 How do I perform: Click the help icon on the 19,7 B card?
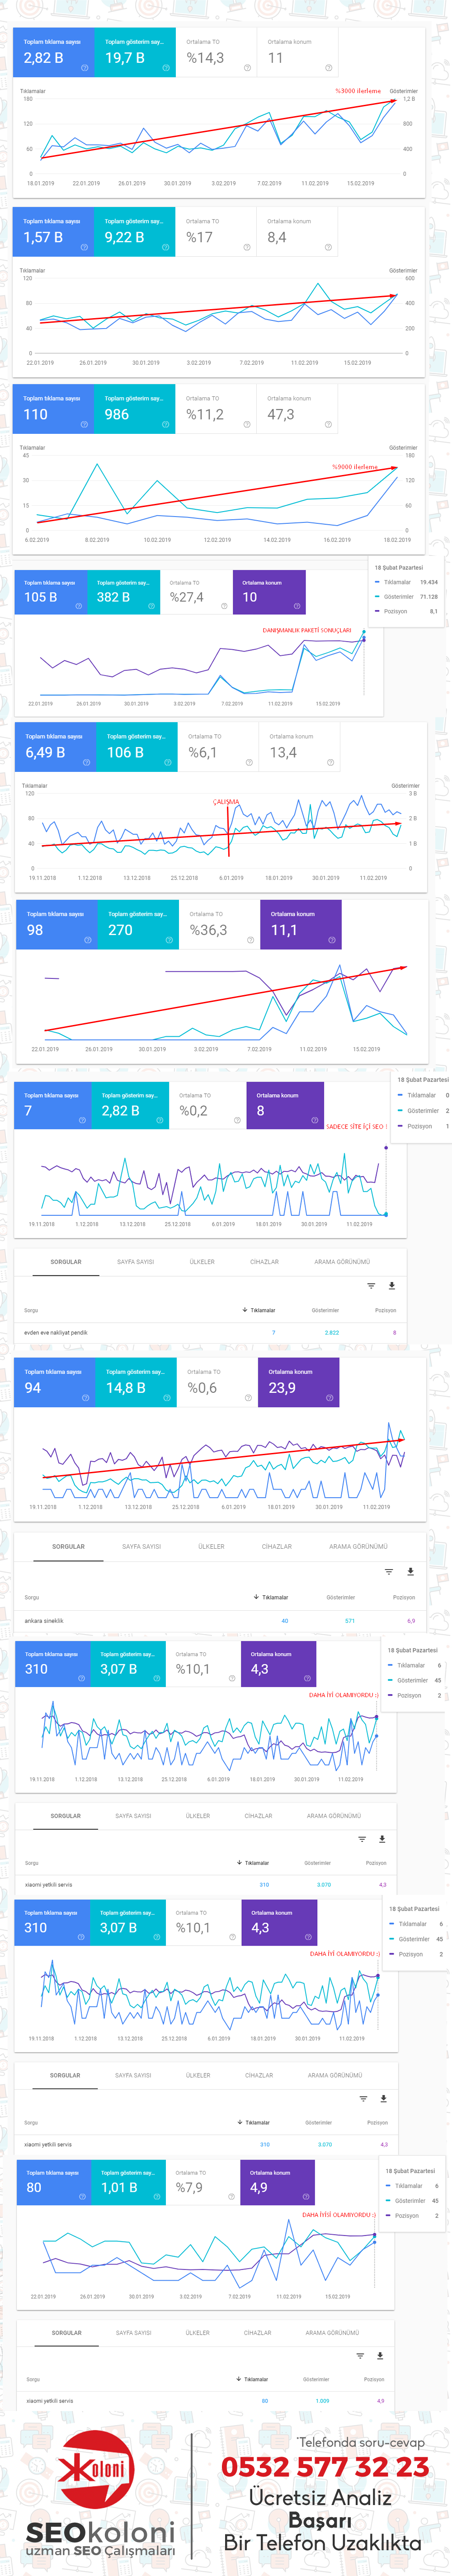166,68
